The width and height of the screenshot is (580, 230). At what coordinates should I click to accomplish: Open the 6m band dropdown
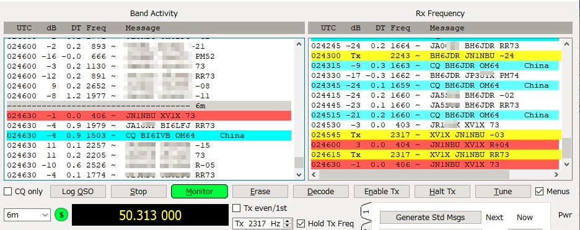click(27, 215)
